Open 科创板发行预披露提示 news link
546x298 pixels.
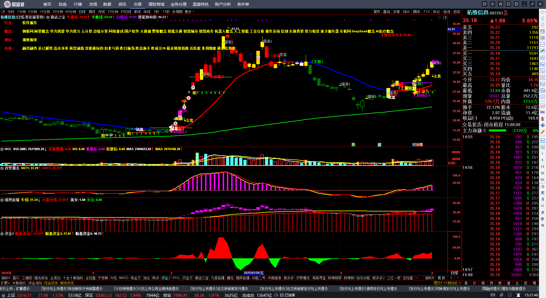pyautogui.click(x=72, y=289)
